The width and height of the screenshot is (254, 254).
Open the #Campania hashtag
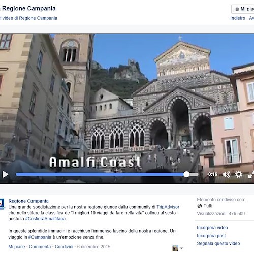click(x=40, y=237)
